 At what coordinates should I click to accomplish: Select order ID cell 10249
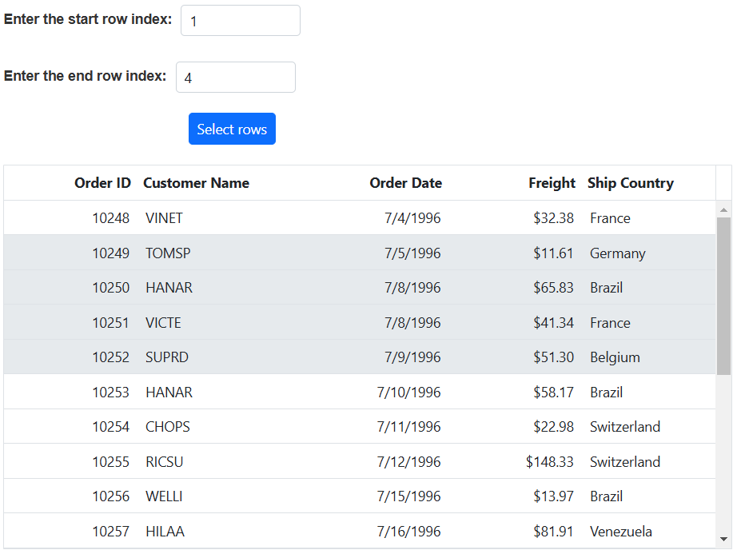111,253
